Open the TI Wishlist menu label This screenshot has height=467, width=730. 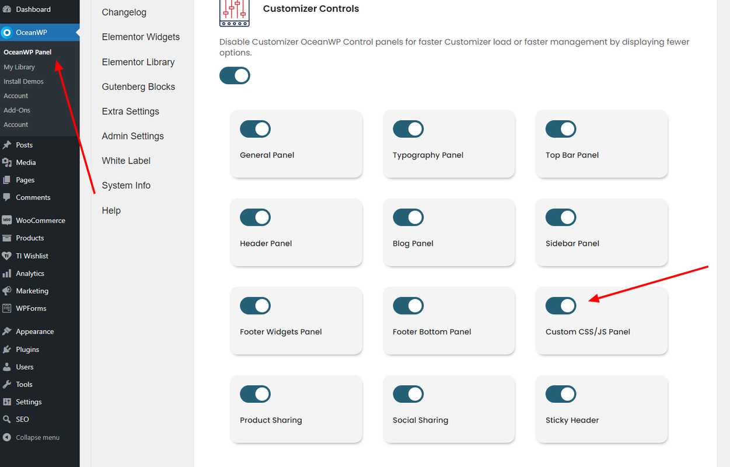[x=32, y=256]
